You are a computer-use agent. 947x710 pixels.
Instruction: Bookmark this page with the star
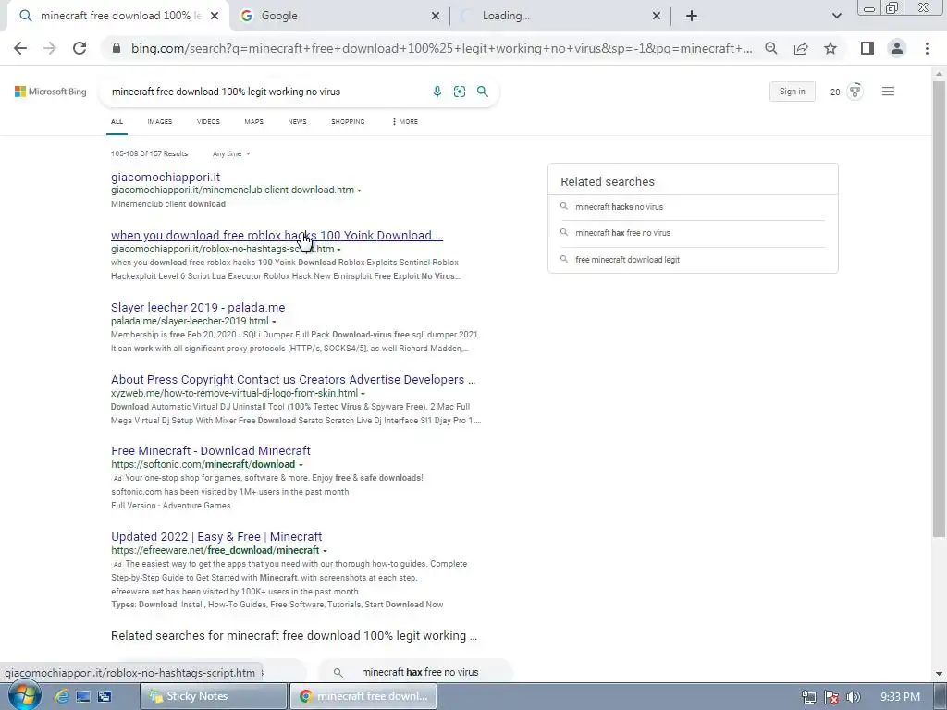point(830,48)
